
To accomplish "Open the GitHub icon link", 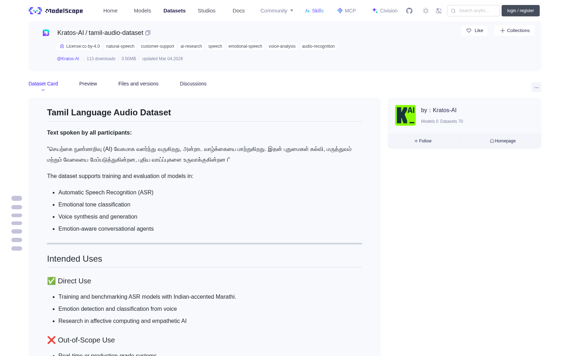I will tap(409, 11).
